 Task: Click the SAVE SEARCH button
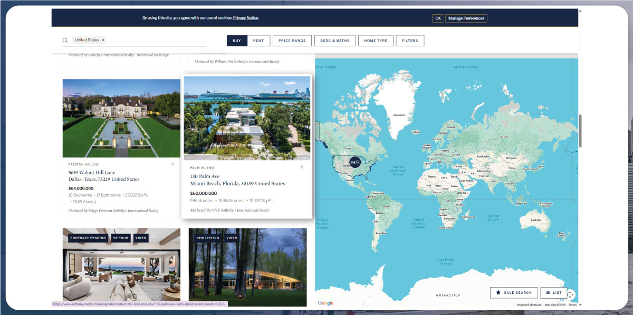(514, 292)
